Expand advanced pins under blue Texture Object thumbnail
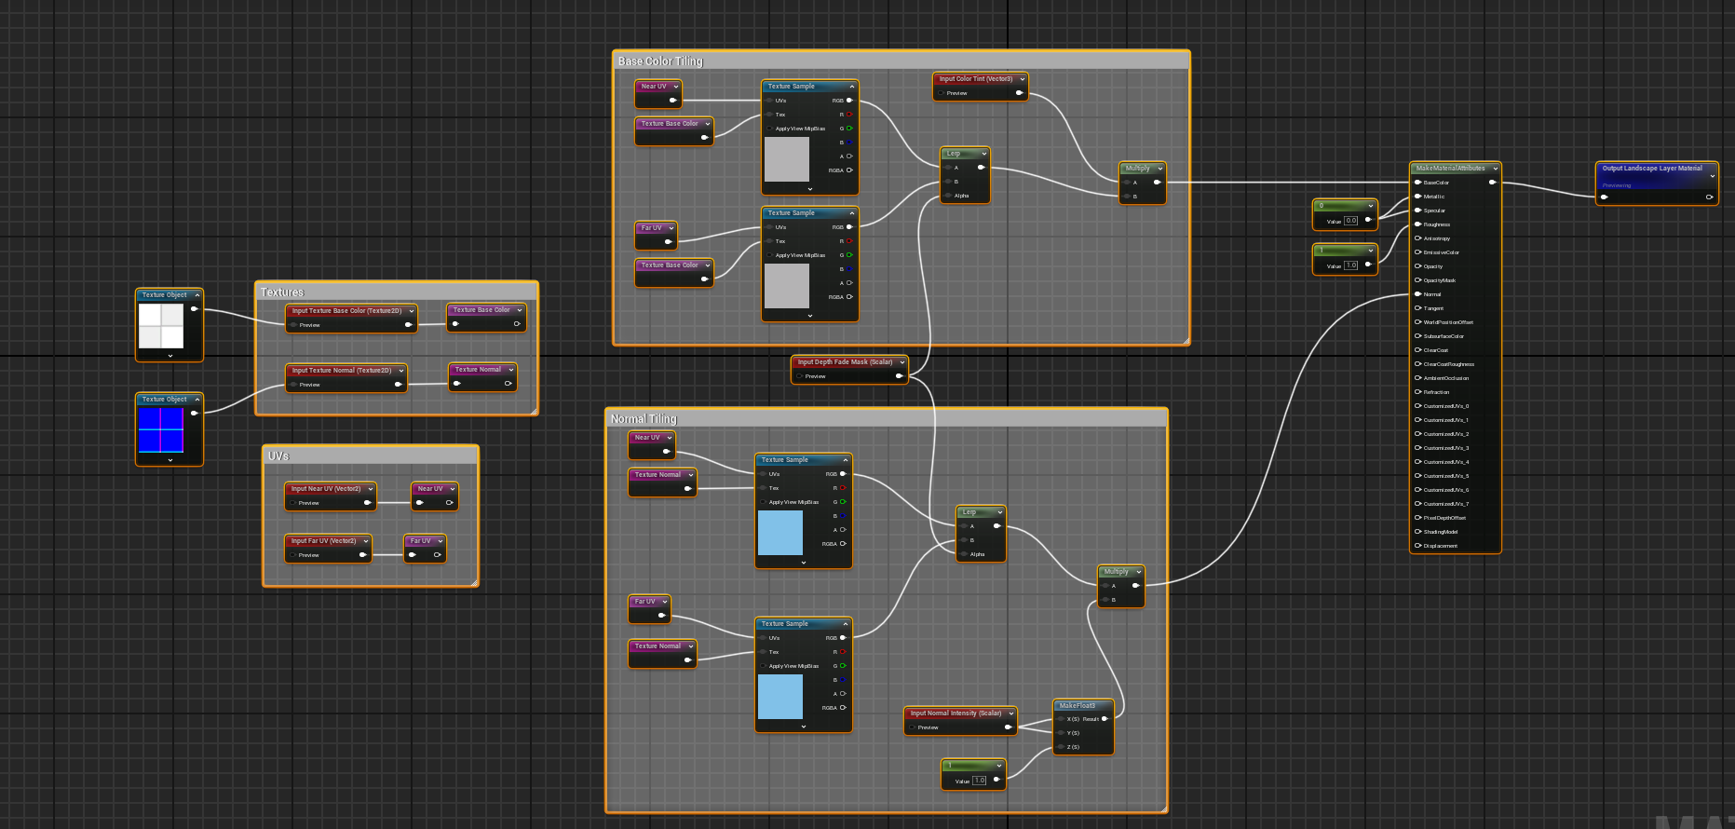 point(169,459)
